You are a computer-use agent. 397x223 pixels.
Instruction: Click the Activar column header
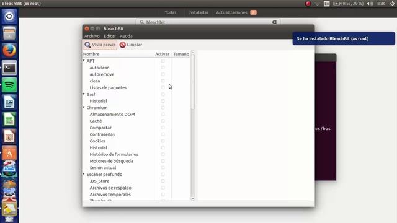point(163,54)
